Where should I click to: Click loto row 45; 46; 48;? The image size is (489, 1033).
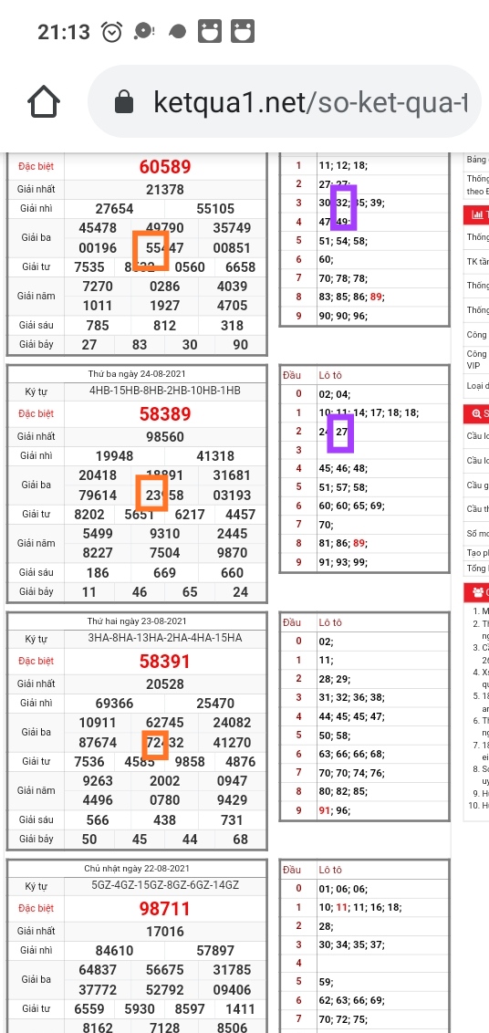tap(343, 468)
